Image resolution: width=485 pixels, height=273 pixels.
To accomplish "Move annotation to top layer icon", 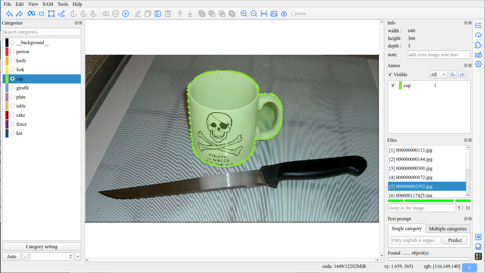I will (180, 14).
